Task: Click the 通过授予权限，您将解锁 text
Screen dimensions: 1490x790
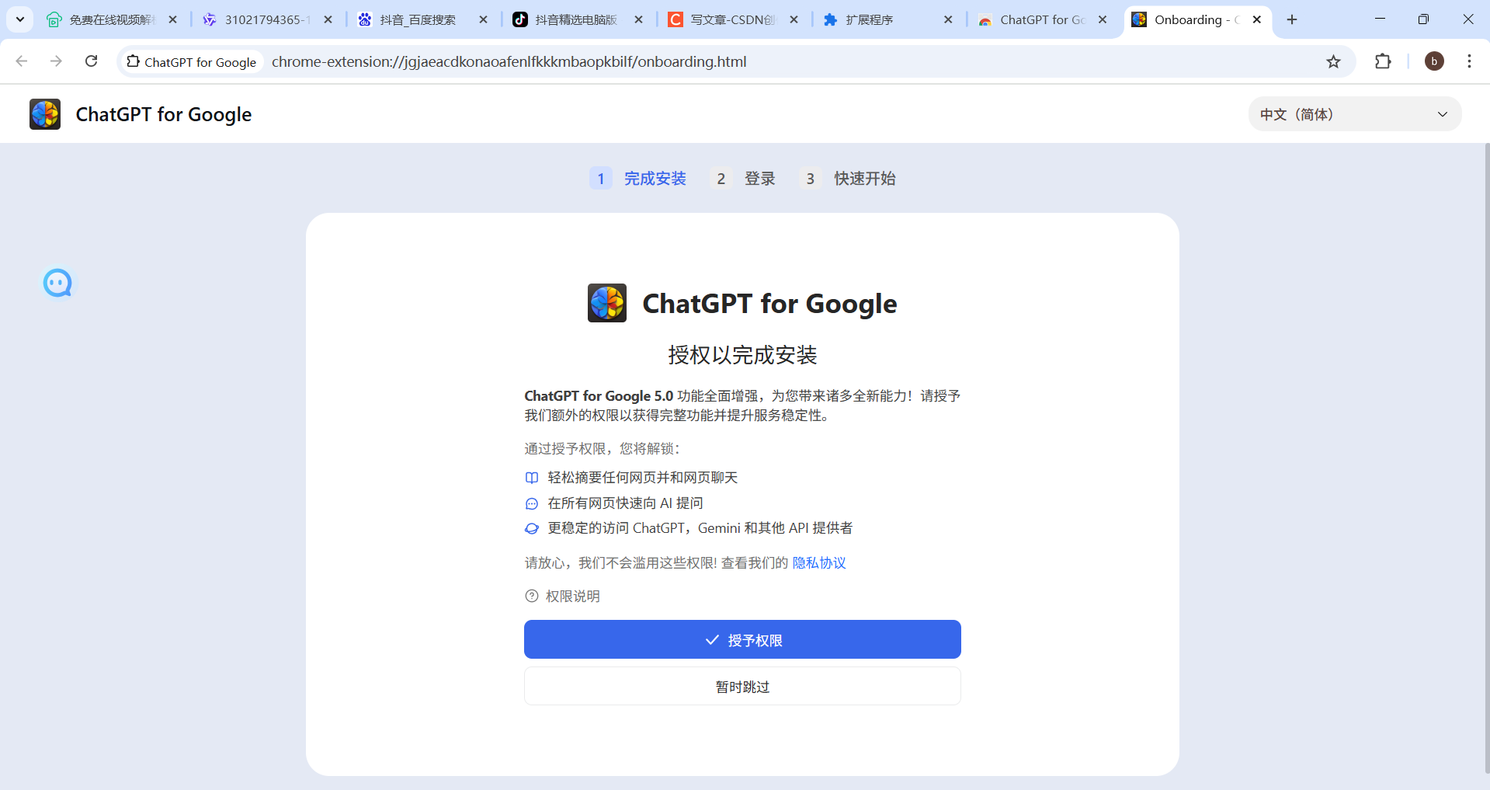Action: point(603,449)
